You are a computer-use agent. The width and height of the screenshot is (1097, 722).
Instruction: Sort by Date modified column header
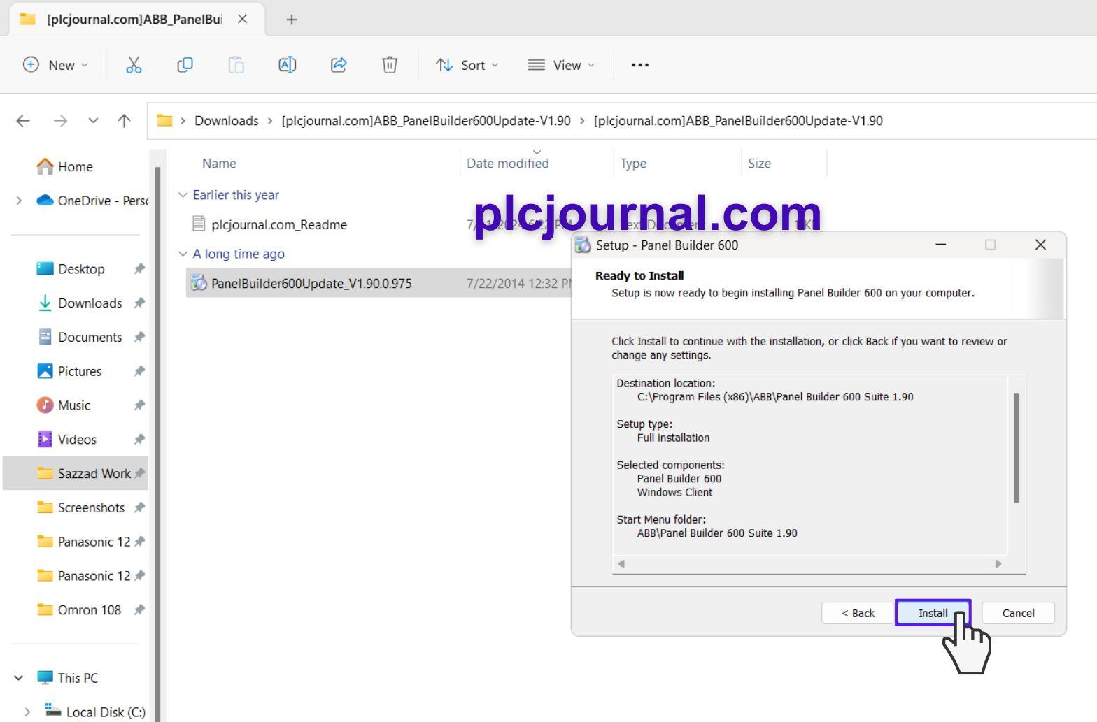point(508,164)
